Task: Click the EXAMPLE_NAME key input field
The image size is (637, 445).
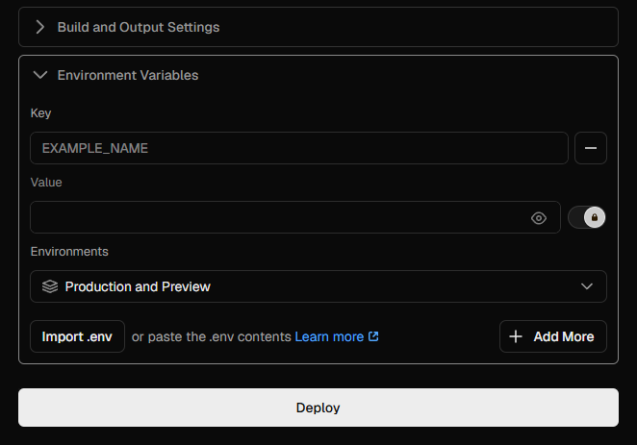Action: tap(299, 148)
